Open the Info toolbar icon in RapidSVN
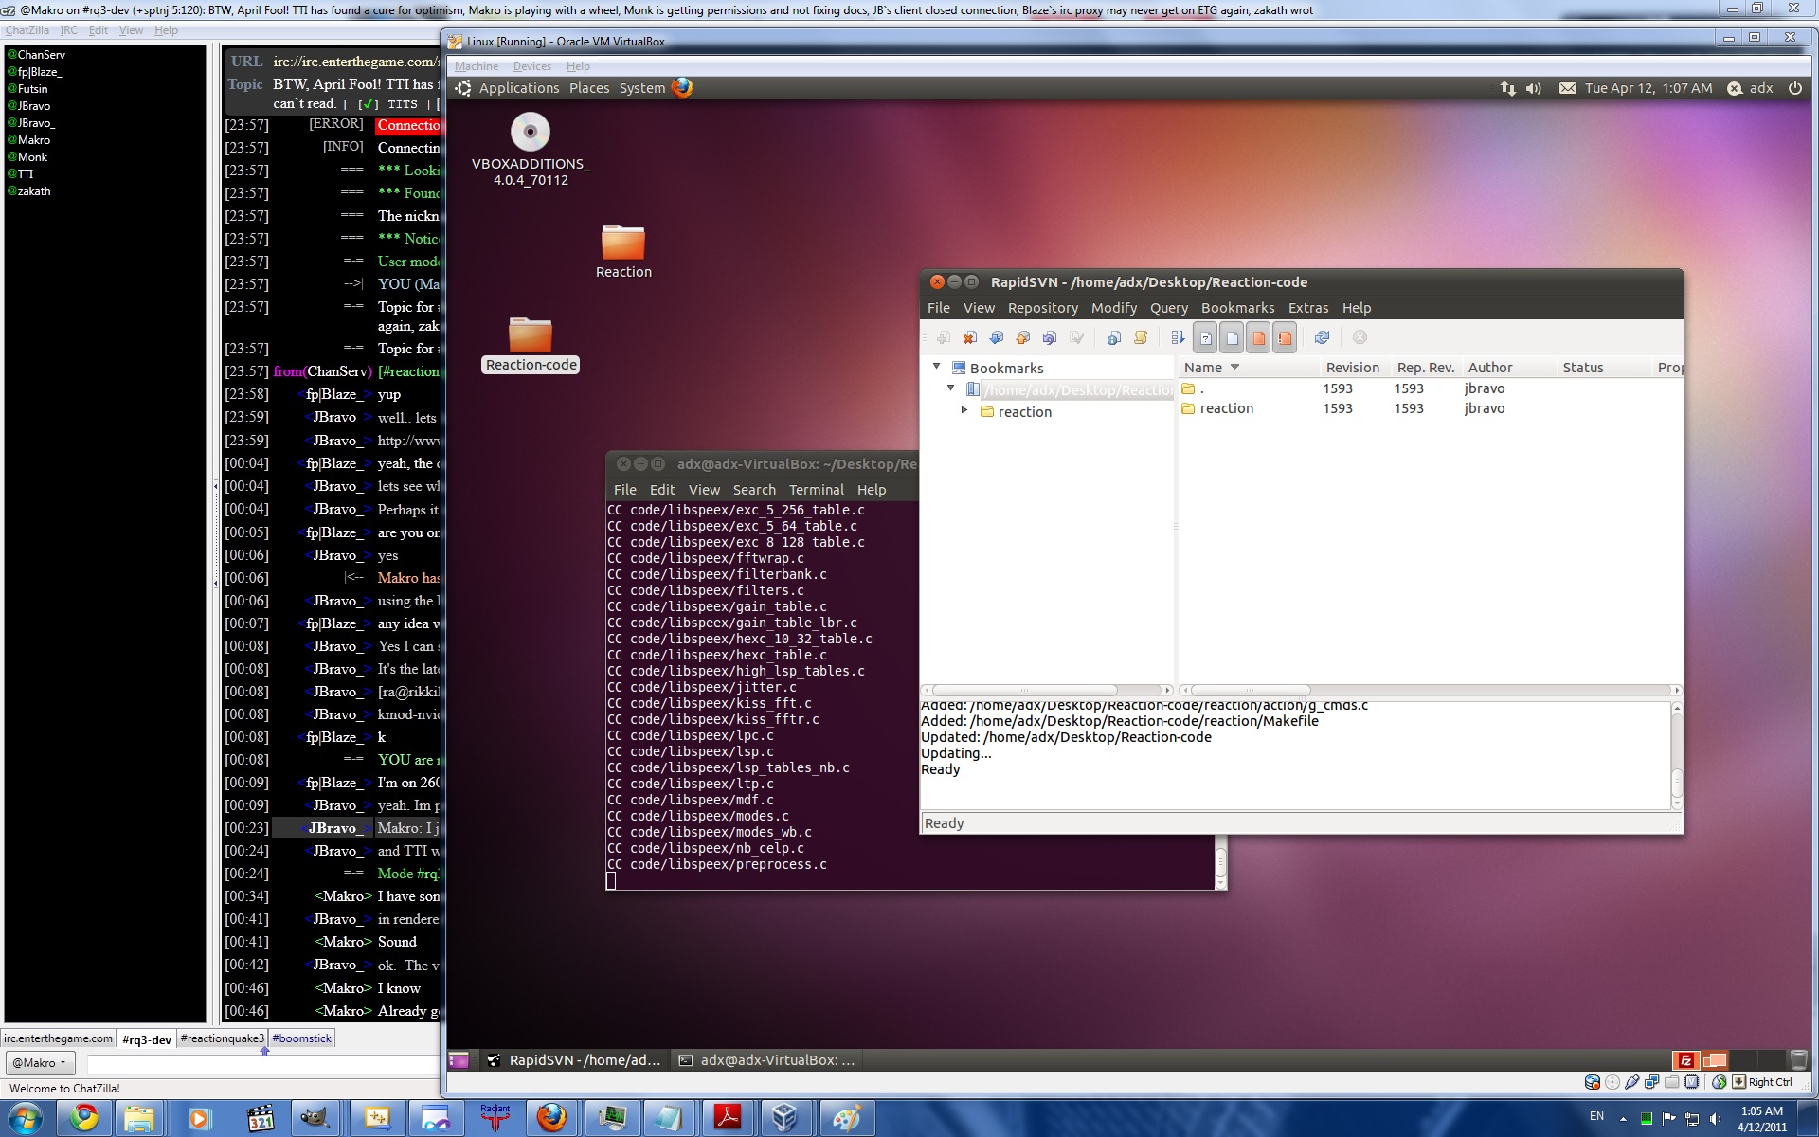The width and height of the screenshot is (1819, 1137). 1113,337
